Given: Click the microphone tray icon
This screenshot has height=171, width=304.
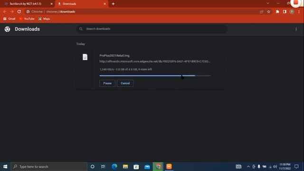Looking at the screenshot, I should click(x=259, y=167).
